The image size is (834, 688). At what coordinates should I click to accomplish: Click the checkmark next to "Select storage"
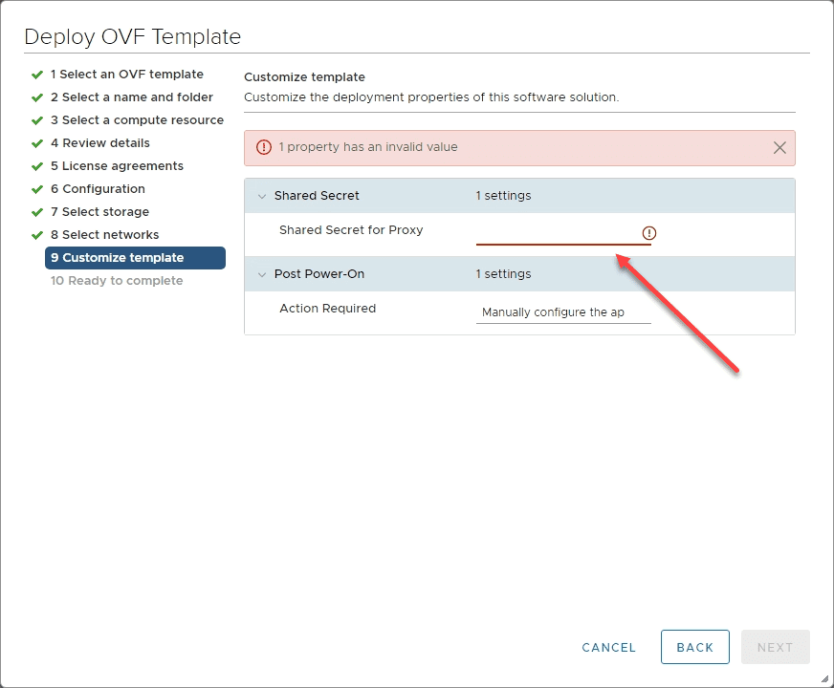coord(36,211)
